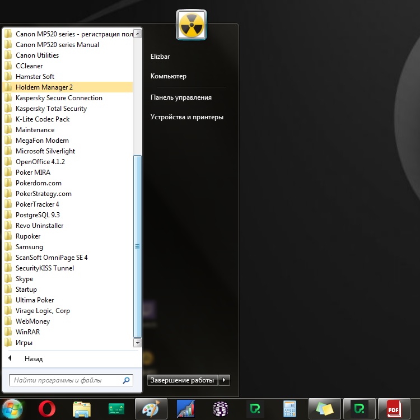
Task: Open the PDF application on taskbar
Action: (394, 409)
